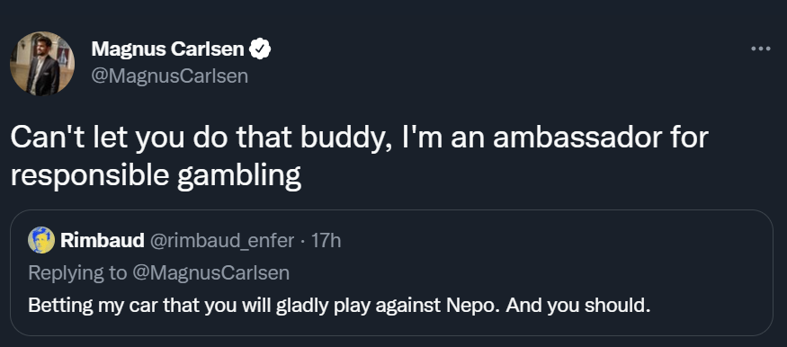Viewport: 787px width, 347px height.
Task: Open the 17h timestamp of quoted tweet
Action: 326,241
